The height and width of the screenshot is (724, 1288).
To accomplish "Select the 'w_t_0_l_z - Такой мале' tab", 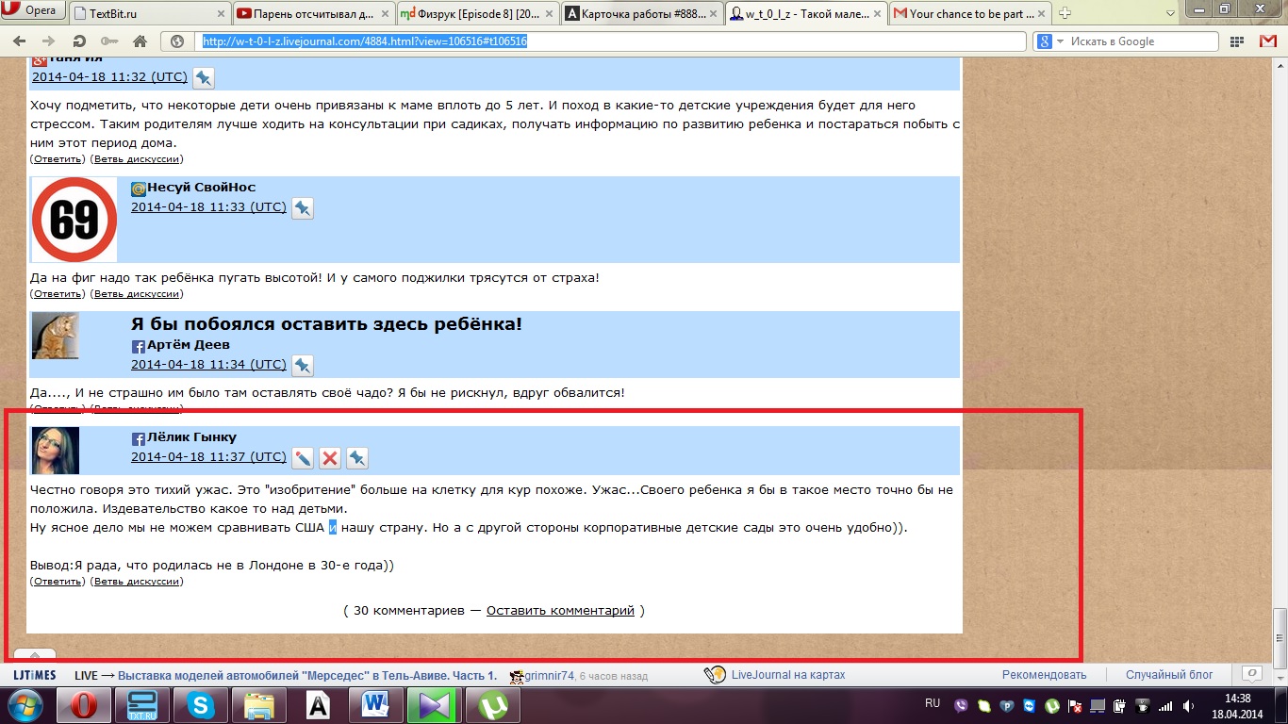I will (x=807, y=13).
